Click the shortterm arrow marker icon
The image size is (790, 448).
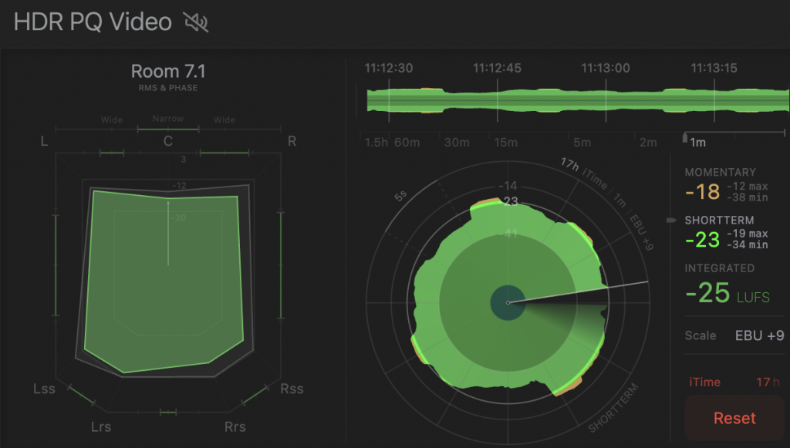[x=671, y=221]
